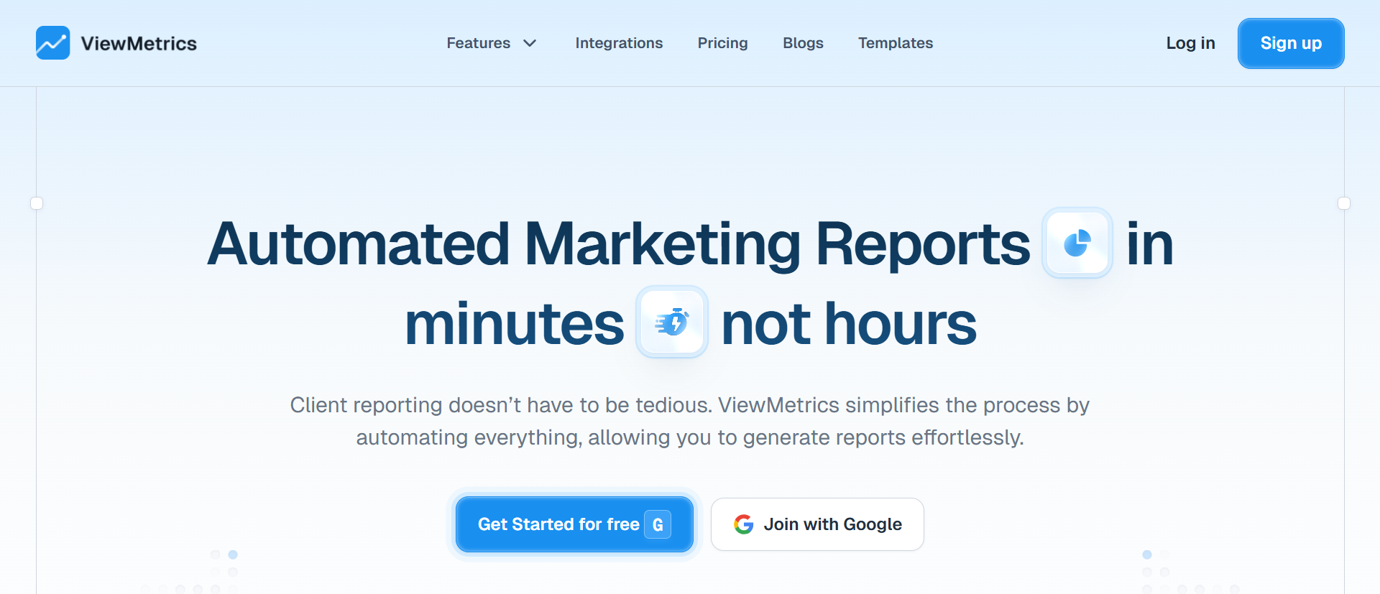1380x594 pixels.
Task: Open the Templates page
Action: (x=895, y=43)
